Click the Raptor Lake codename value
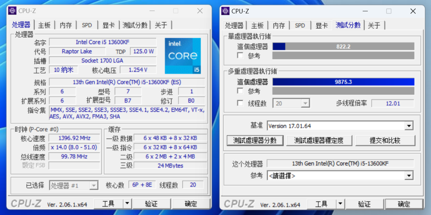This screenshot has height=215, width=431. point(77,51)
